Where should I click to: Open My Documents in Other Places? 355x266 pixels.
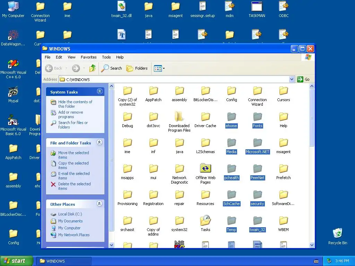[70, 221]
